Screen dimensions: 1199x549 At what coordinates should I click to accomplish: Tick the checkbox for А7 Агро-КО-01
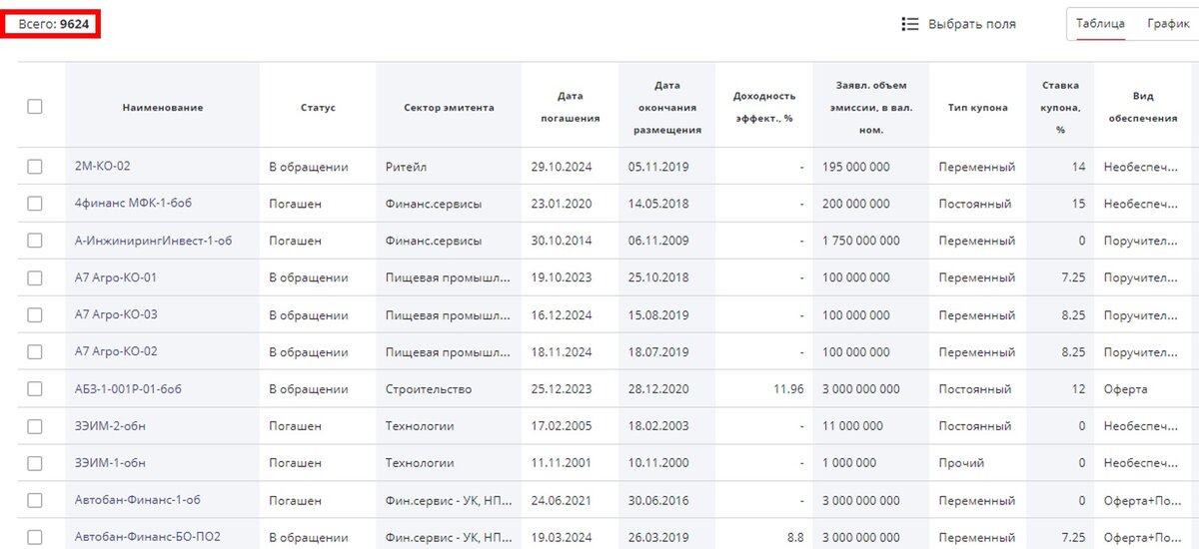35,277
